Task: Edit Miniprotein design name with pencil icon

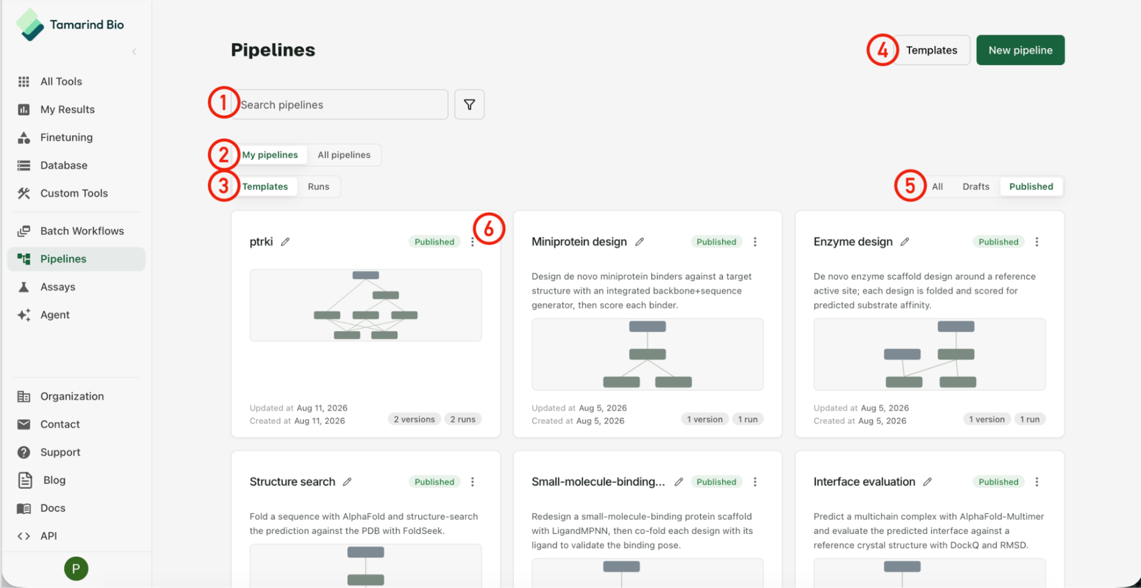Action: (x=640, y=242)
